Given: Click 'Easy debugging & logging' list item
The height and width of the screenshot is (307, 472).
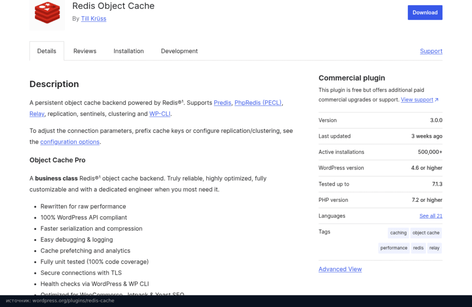Looking at the screenshot, I should pos(77,240).
